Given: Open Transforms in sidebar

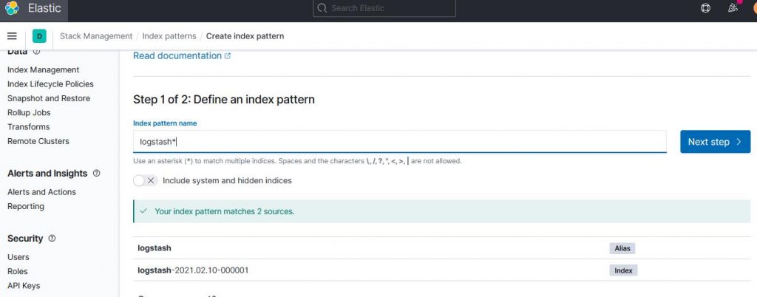Looking at the screenshot, I should coord(29,127).
